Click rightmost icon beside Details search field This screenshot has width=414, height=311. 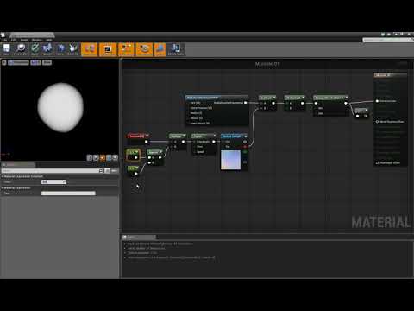114,171
